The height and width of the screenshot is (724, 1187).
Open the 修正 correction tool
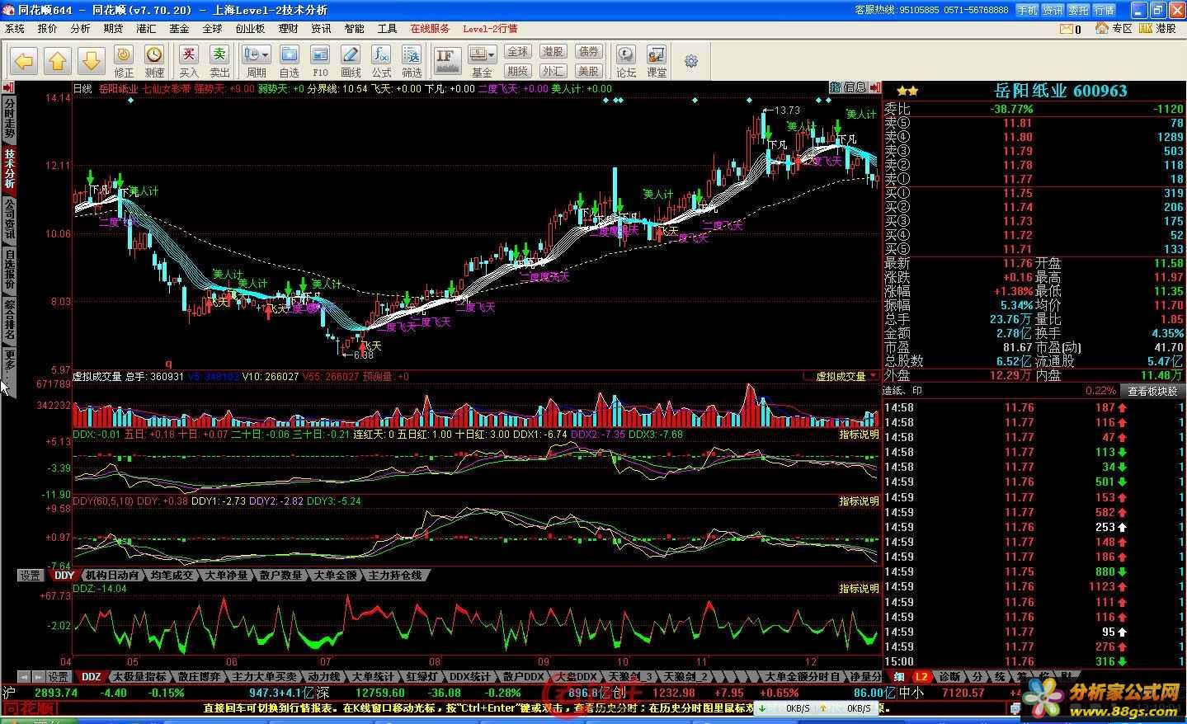[x=124, y=62]
